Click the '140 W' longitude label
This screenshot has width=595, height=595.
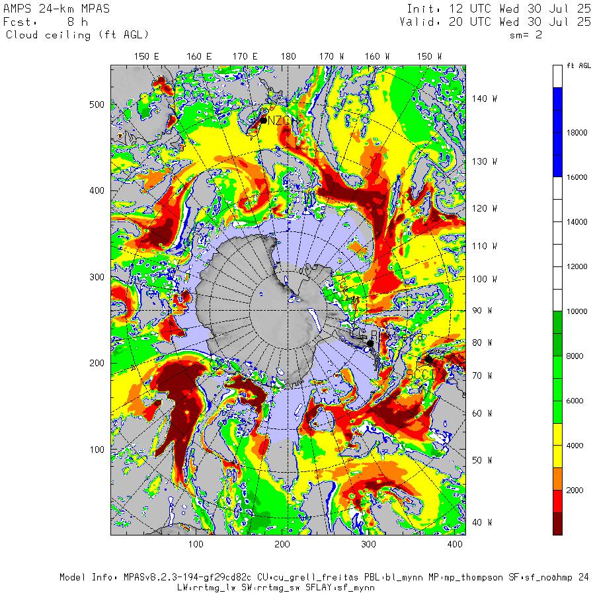click(484, 99)
